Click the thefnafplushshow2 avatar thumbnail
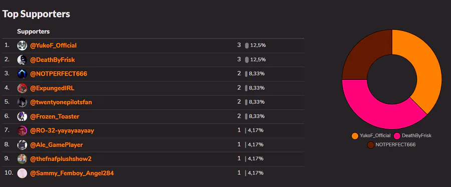This screenshot has height=187, width=451. [x=22, y=159]
